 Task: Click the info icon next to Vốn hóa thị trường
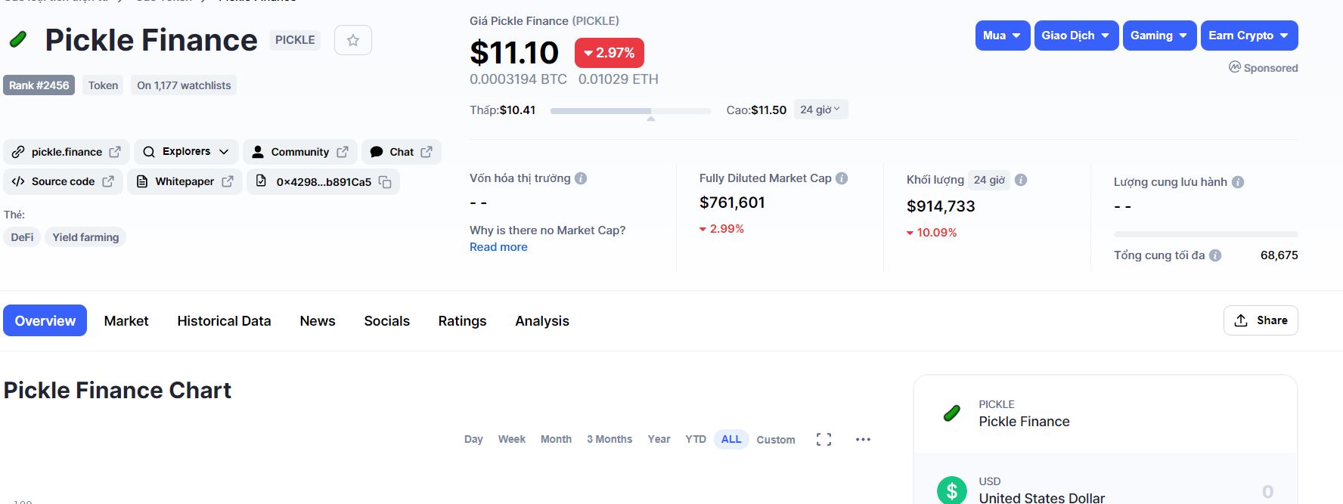581,178
